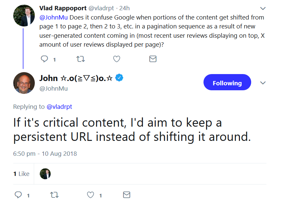This screenshot has width=282, height=208.
Task: Retweet John's persistent URL tweet
Action: coord(54,195)
